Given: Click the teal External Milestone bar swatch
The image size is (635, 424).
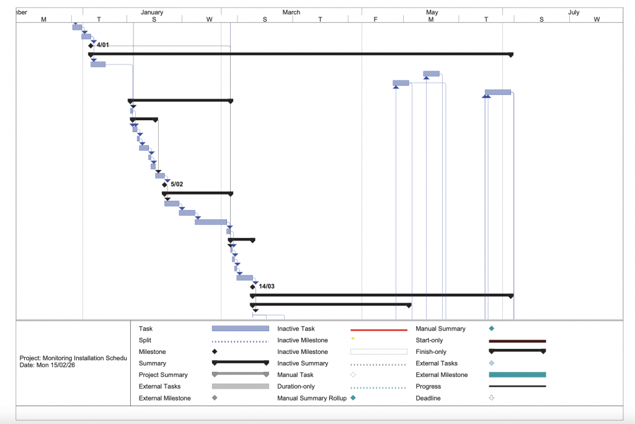Looking at the screenshot, I should pos(518,374).
